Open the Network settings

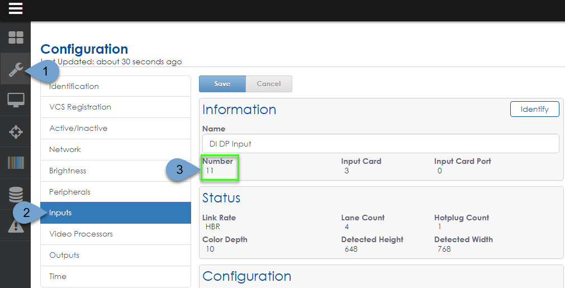115,149
